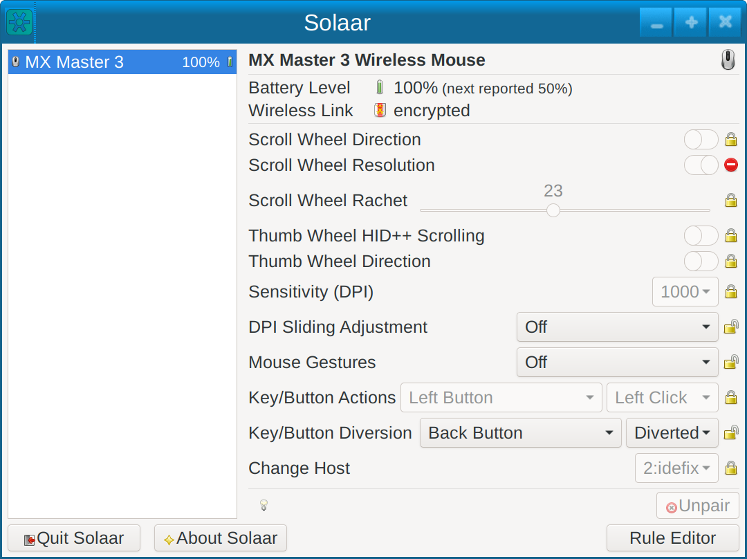
Task: Click the lock icon next to Sensitivity (DPI)
Action: [x=730, y=292]
